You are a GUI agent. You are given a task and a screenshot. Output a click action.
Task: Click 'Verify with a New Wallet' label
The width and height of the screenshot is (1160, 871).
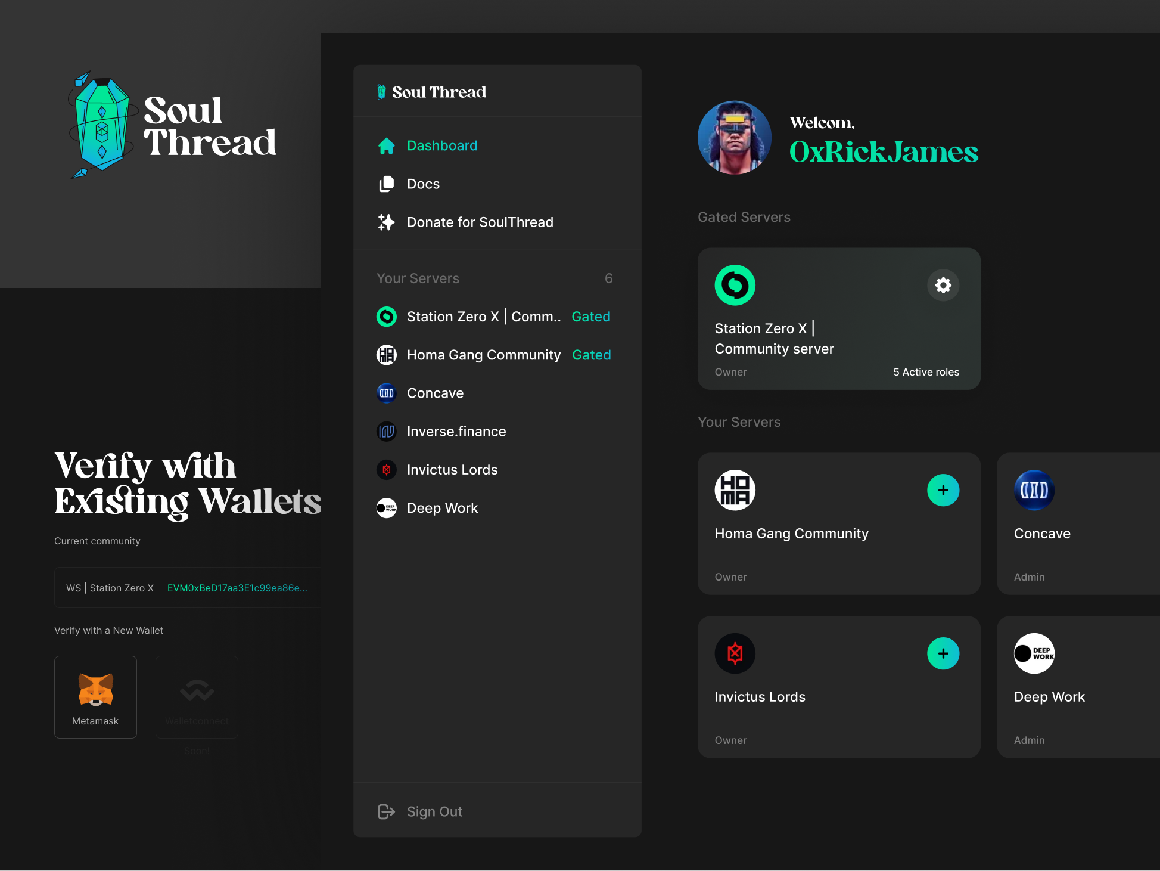108,630
